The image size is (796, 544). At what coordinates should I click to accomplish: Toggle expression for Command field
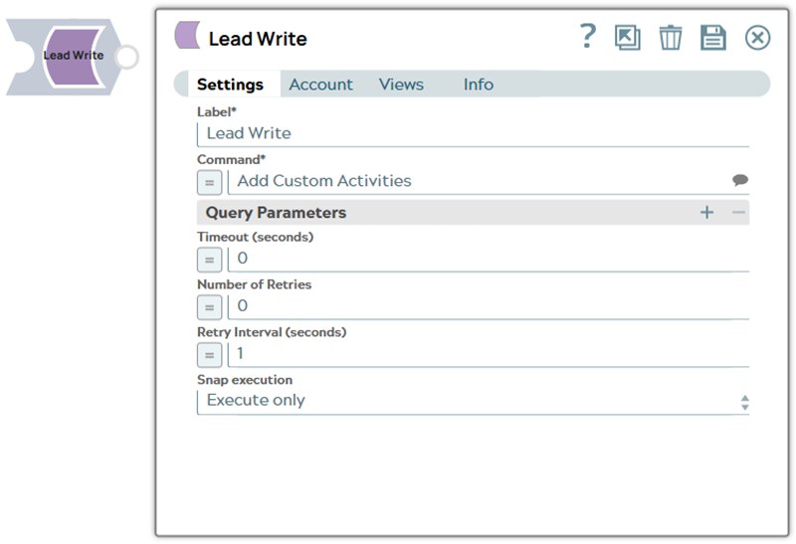[x=209, y=183]
